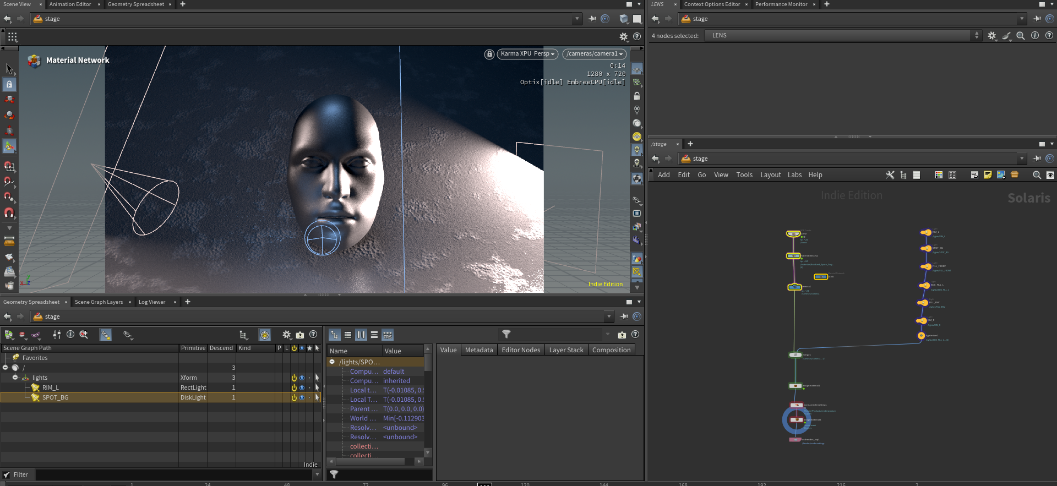Click the Material Network shelf icon

pos(35,61)
